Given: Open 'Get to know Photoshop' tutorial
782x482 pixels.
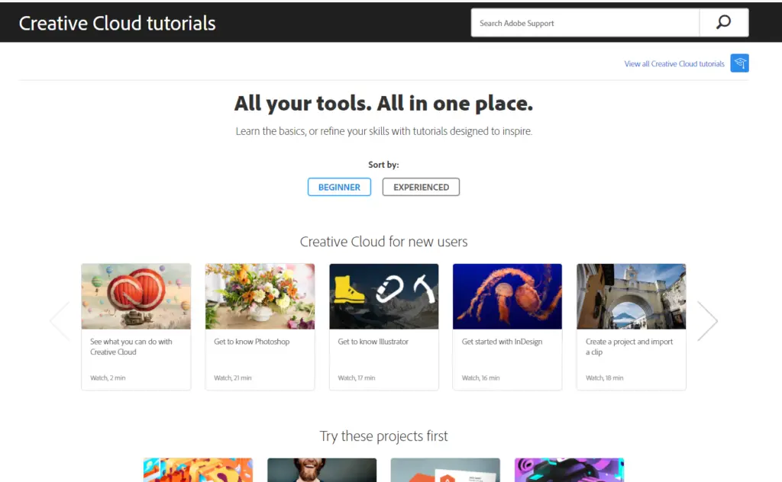Looking at the screenshot, I should tap(252, 342).
